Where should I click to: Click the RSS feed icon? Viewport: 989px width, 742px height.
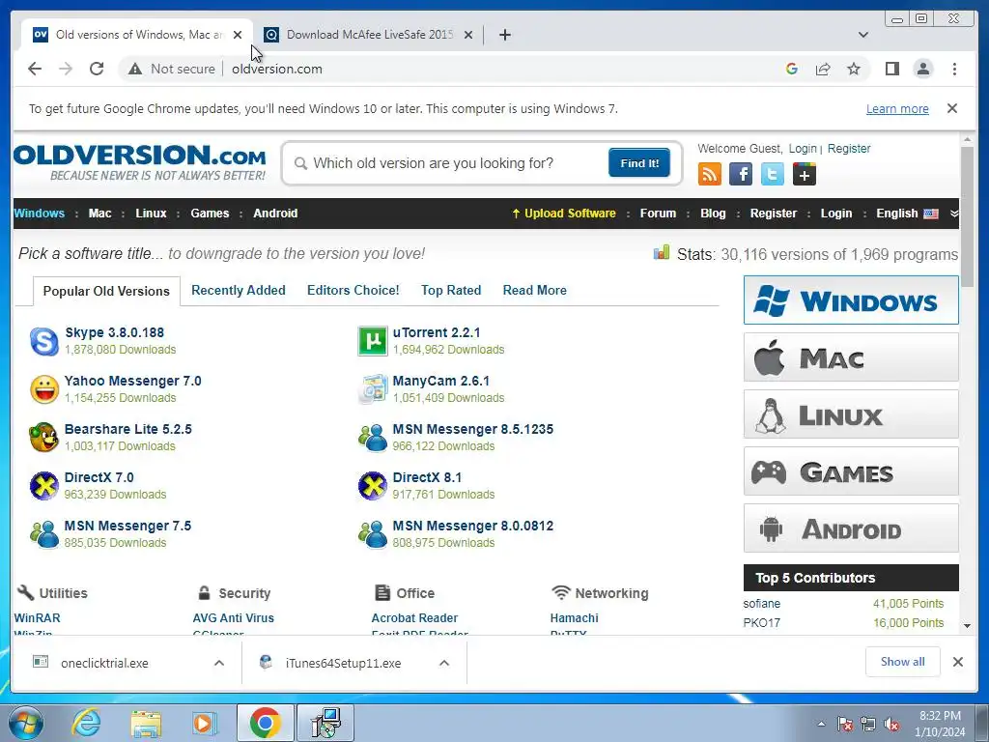click(x=710, y=174)
